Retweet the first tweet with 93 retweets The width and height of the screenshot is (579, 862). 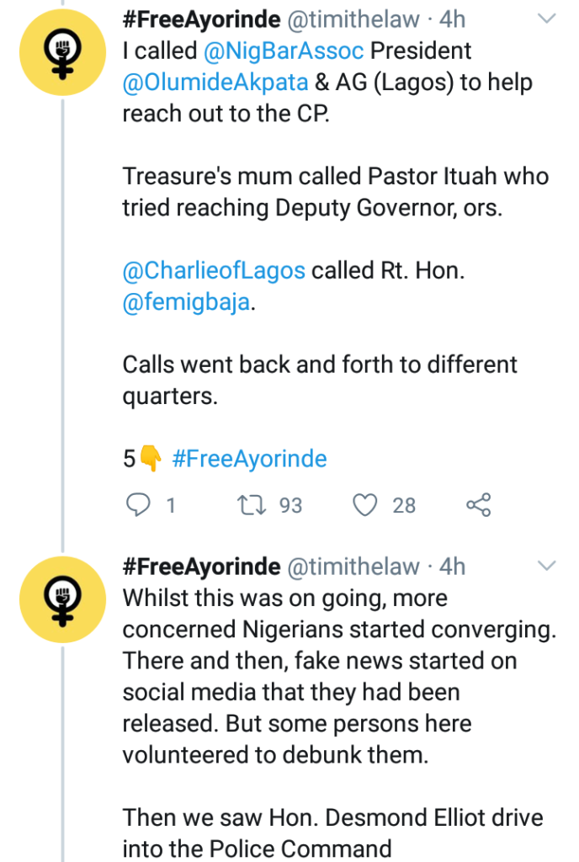[x=249, y=505]
